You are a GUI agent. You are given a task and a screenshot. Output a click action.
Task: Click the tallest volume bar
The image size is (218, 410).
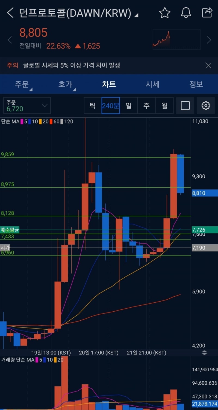pos(65,383)
